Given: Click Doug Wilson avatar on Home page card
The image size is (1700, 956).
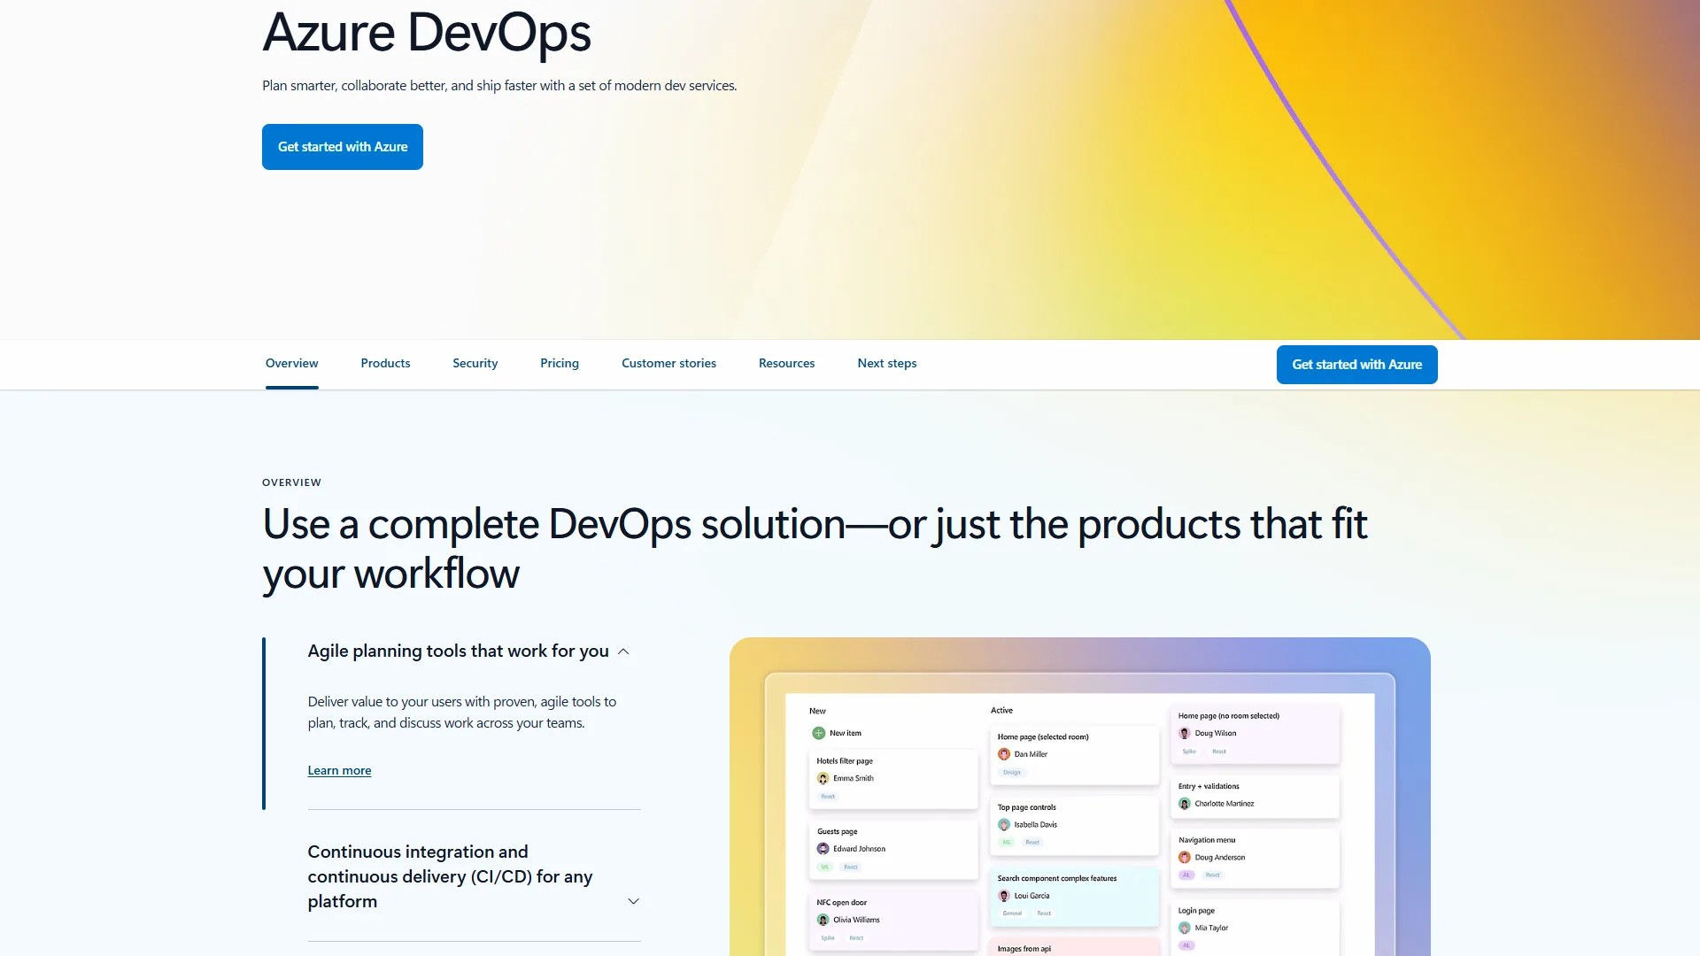Looking at the screenshot, I should (x=1185, y=733).
